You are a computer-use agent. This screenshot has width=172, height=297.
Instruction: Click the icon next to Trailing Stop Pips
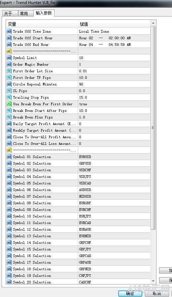9,97
